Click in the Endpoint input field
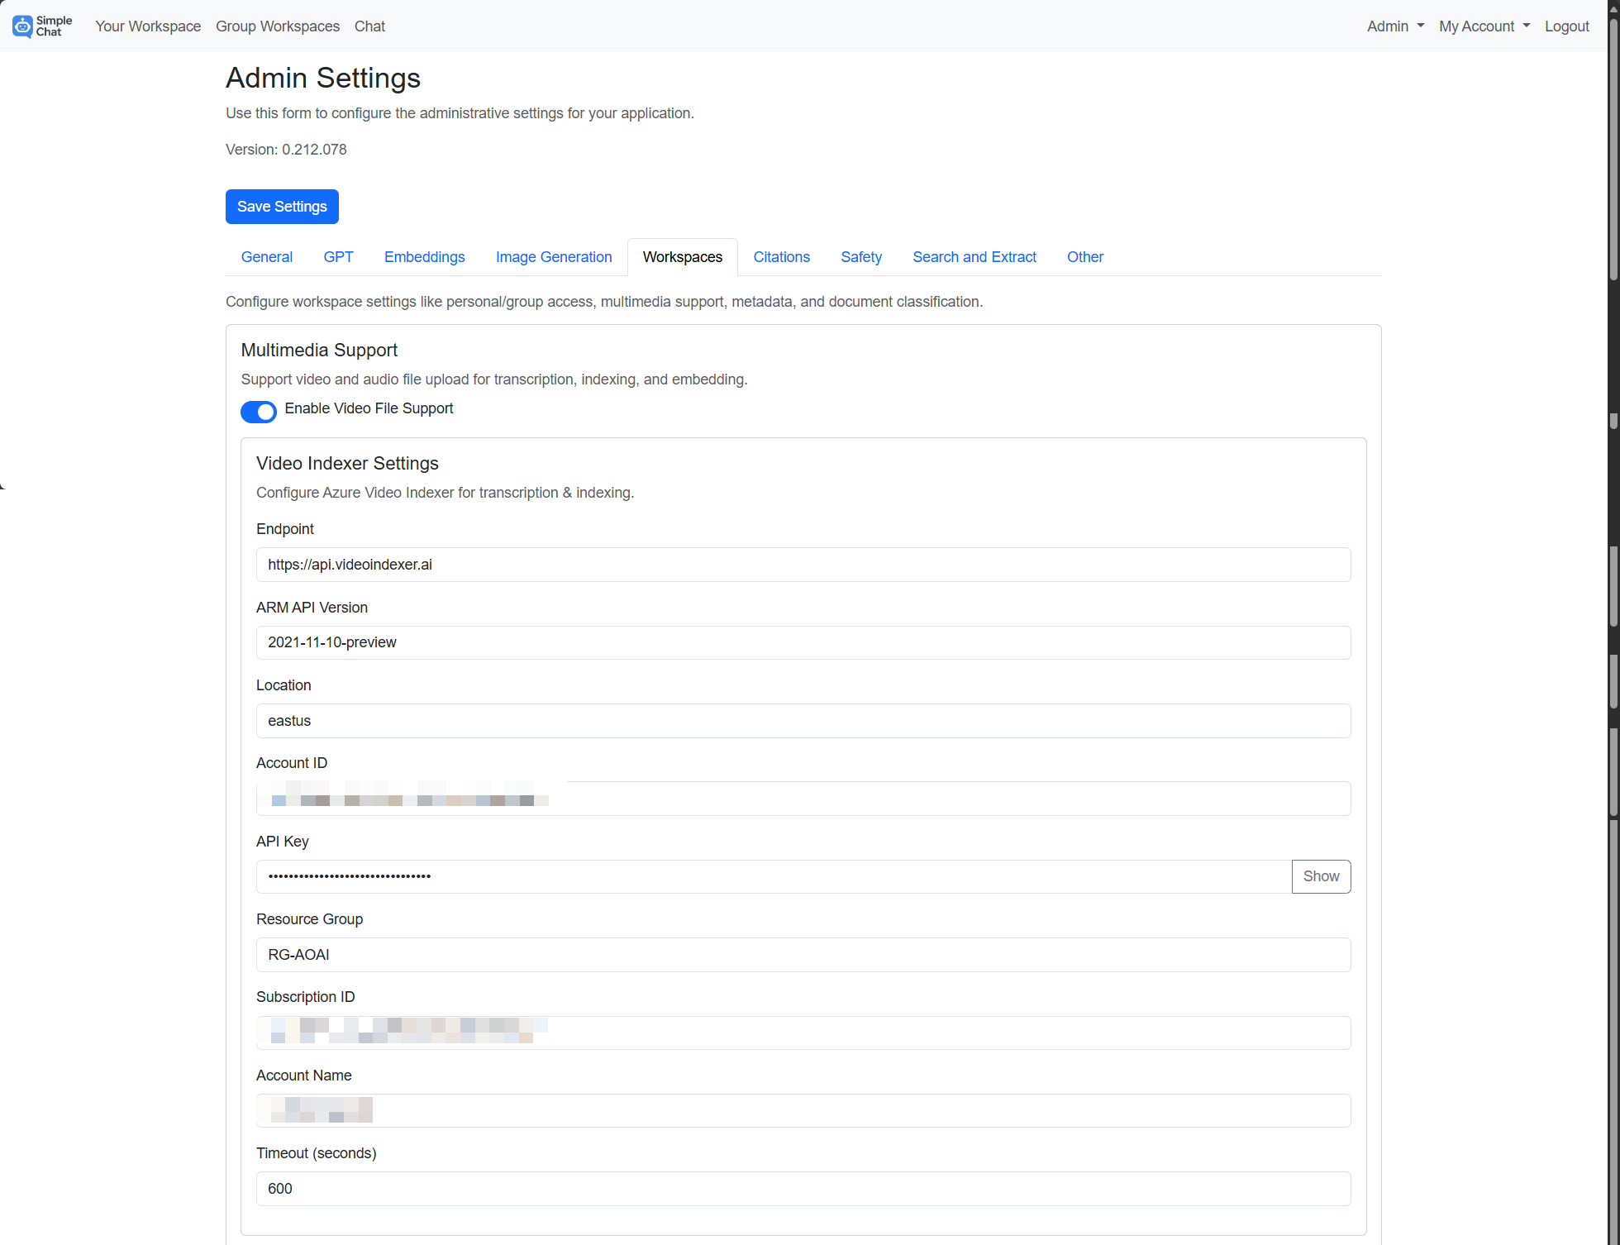The height and width of the screenshot is (1245, 1620). click(802, 565)
